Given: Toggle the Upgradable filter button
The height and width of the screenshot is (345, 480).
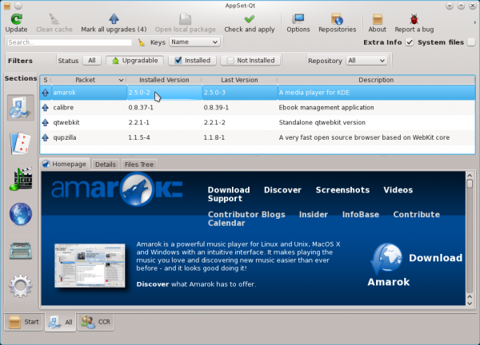Looking at the screenshot, I should (134, 60).
